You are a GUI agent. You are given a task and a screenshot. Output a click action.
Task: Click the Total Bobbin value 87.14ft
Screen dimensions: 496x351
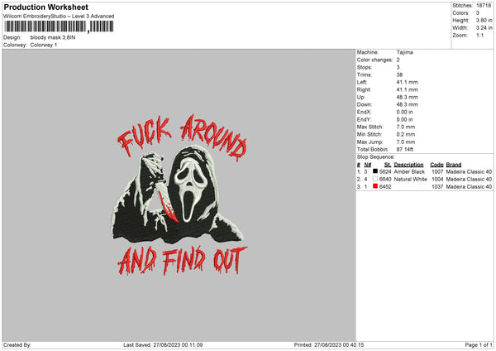click(x=405, y=150)
